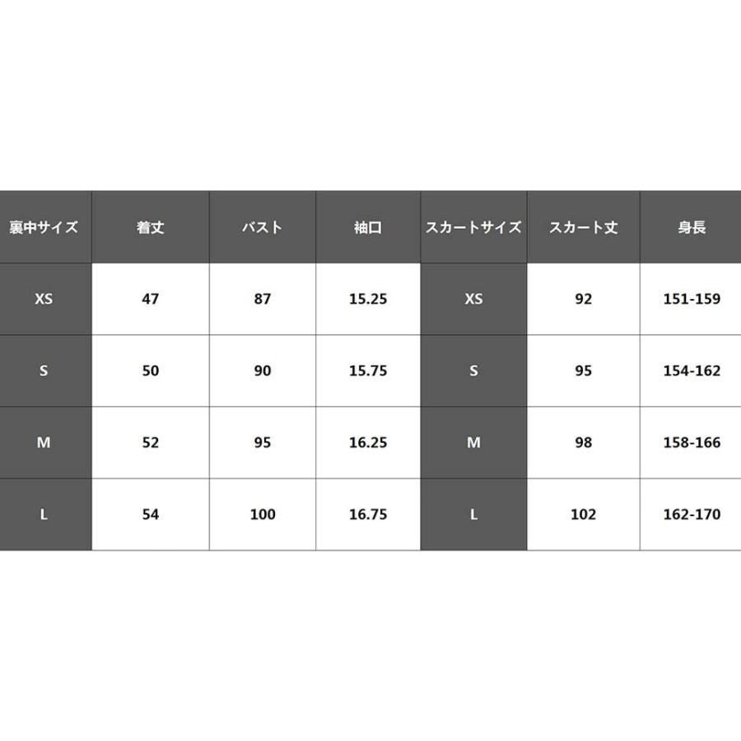This screenshot has height=741, width=741.
Task: Click the 身長 column header
Action: [692, 227]
